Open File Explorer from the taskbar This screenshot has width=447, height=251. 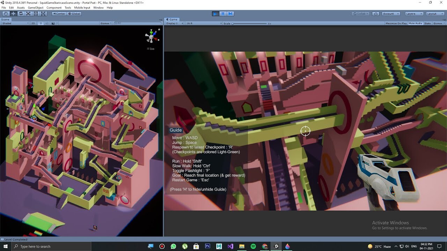(242, 246)
